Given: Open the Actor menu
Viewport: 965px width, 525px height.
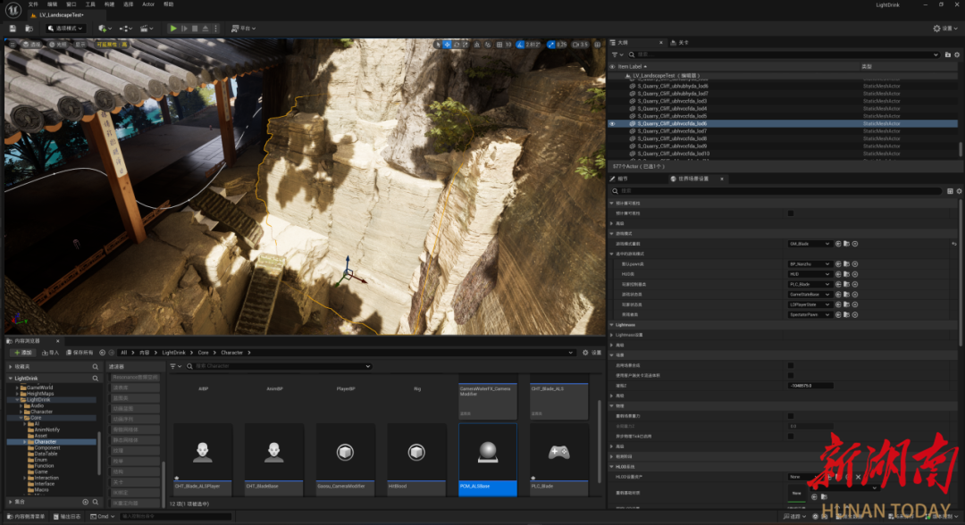Looking at the screenshot, I should [148, 4].
